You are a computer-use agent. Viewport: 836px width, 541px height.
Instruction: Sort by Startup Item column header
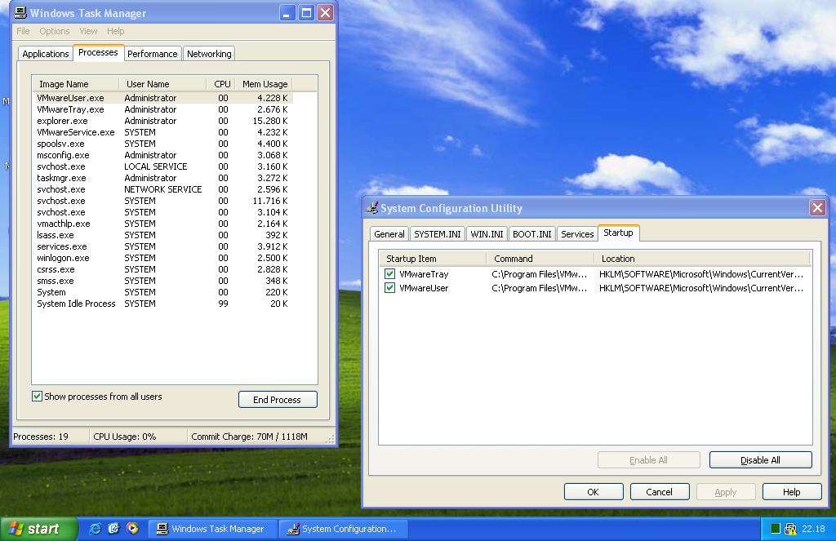[433, 259]
